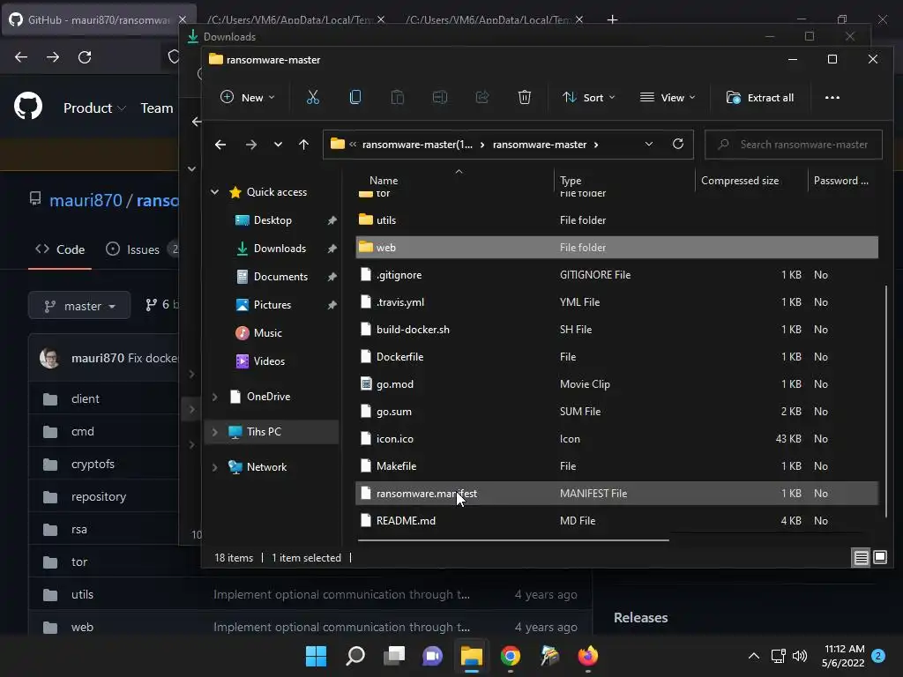Click the GitHub logo in the browser page
The width and height of the screenshot is (903, 677).
click(28, 107)
